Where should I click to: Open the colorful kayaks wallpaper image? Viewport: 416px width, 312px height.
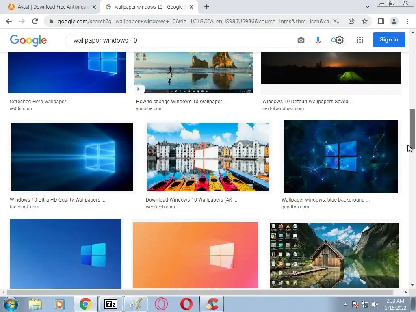pyautogui.click(x=208, y=157)
